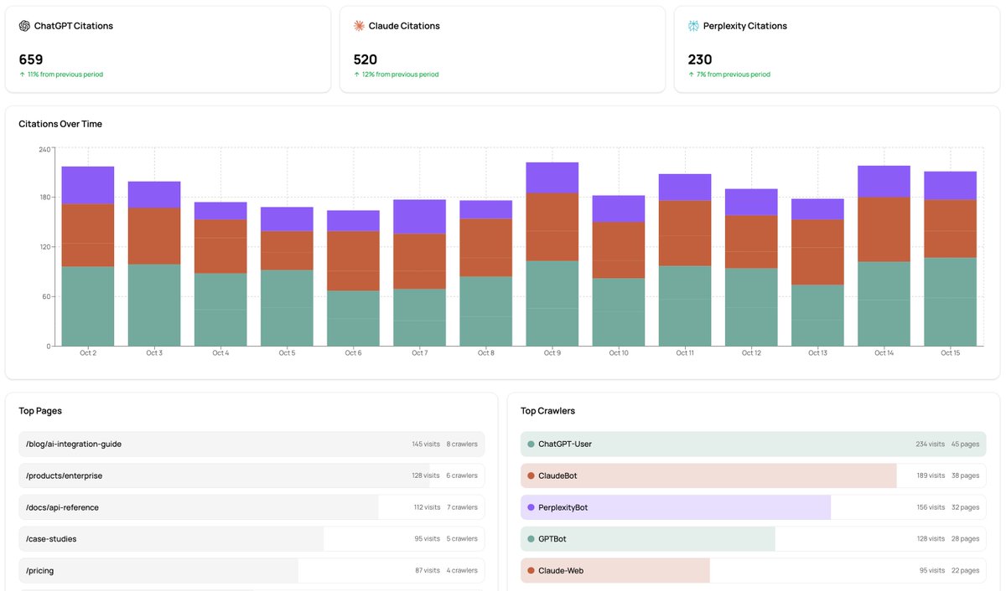Click the Top Crawlers section header
The width and height of the screenshot is (1006, 591).
[547, 410]
